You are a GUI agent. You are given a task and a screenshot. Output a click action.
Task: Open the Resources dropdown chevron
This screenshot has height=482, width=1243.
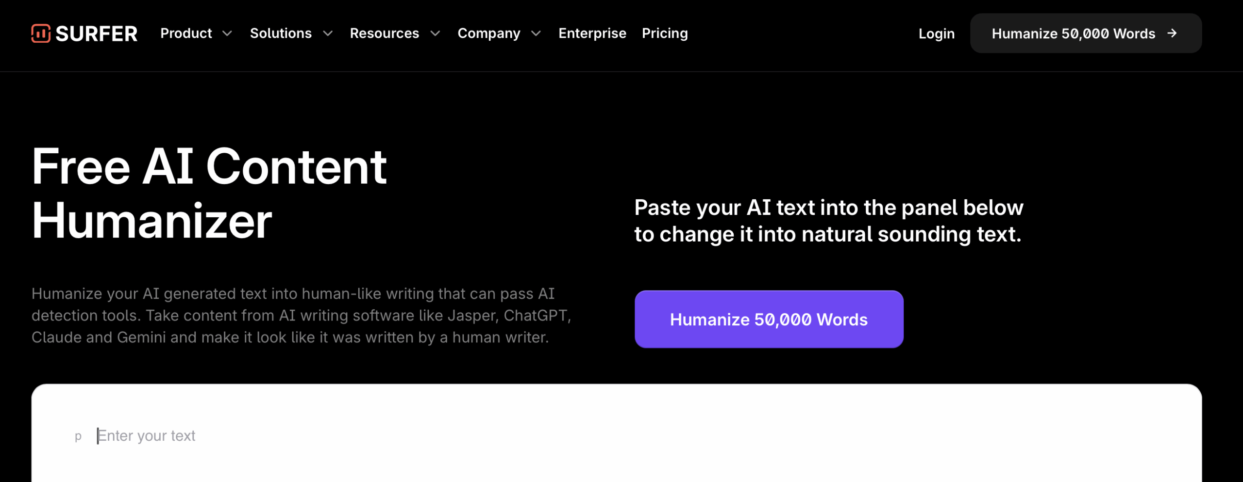coord(435,34)
